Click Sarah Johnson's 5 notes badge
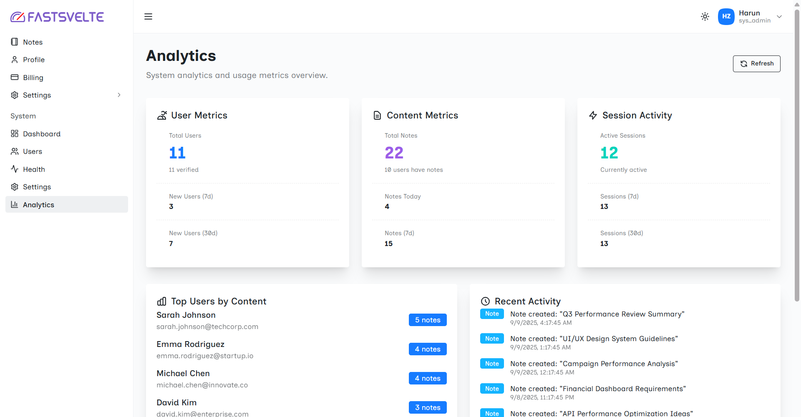 click(427, 320)
